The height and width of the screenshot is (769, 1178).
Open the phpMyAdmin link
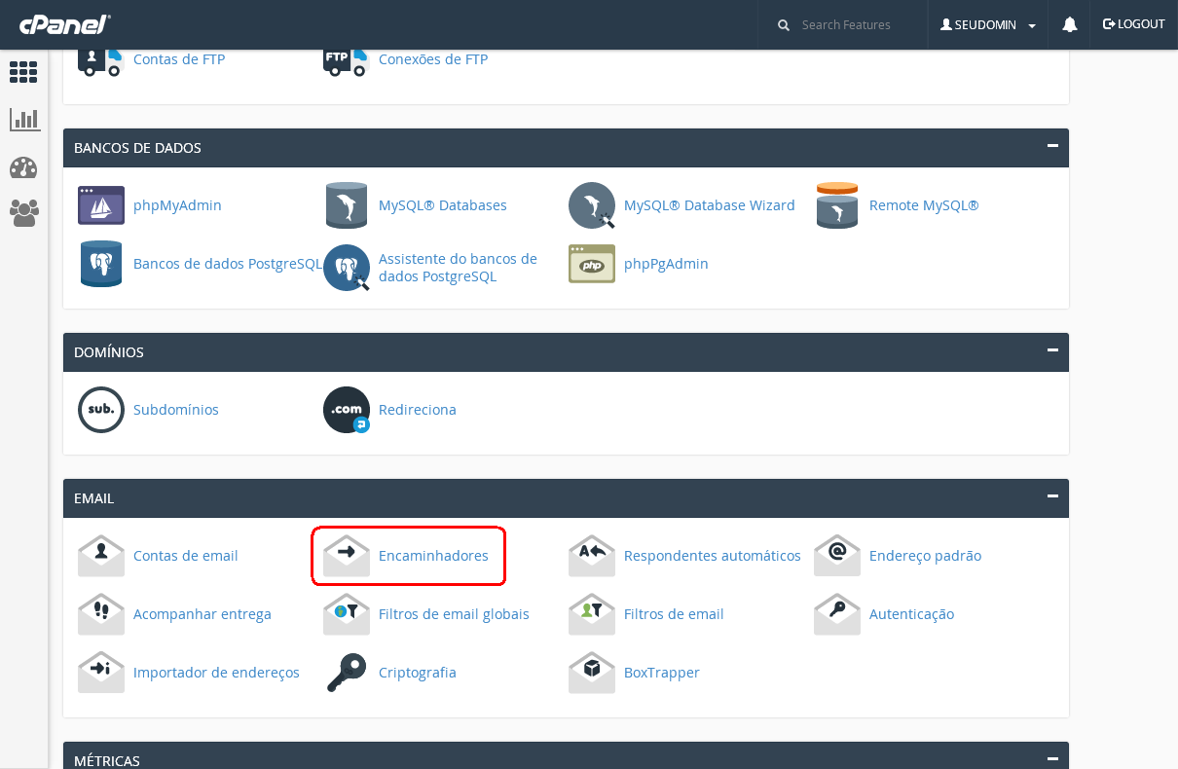(177, 205)
